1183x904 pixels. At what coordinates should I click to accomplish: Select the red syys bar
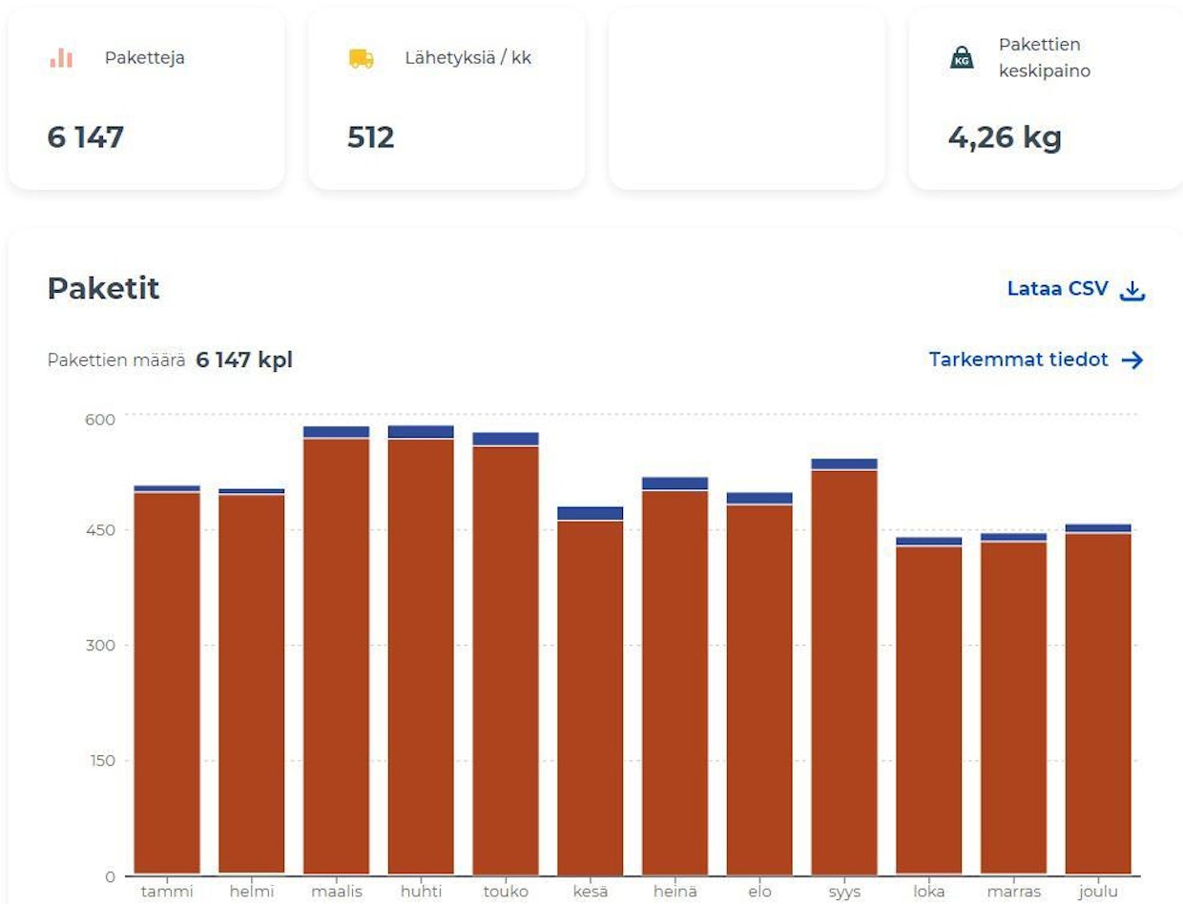pos(844,671)
